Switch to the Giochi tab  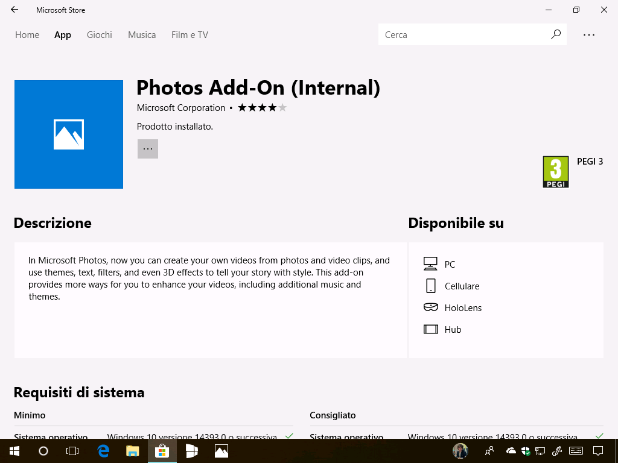(100, 35)
